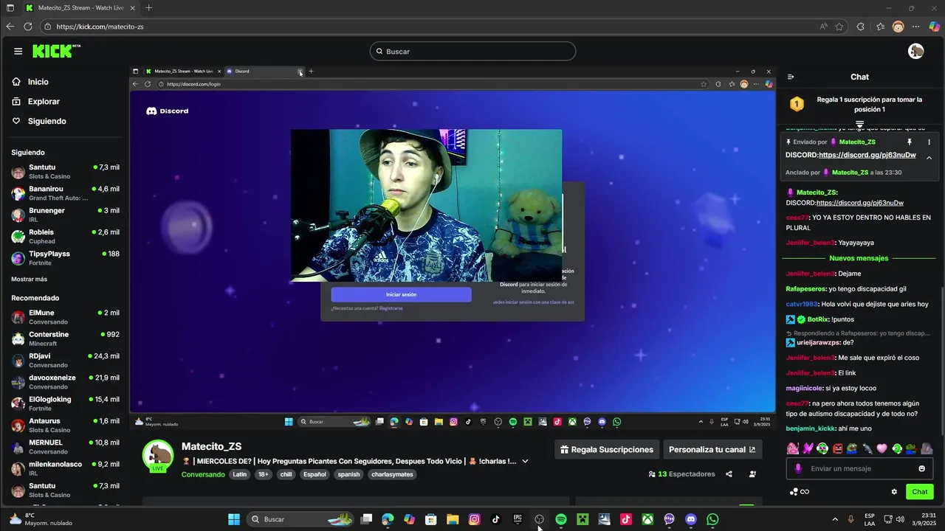The width and height of the screenshot is (945, 531).
Task: Open Robleis channel in sidebar
Action: [66, 237]
